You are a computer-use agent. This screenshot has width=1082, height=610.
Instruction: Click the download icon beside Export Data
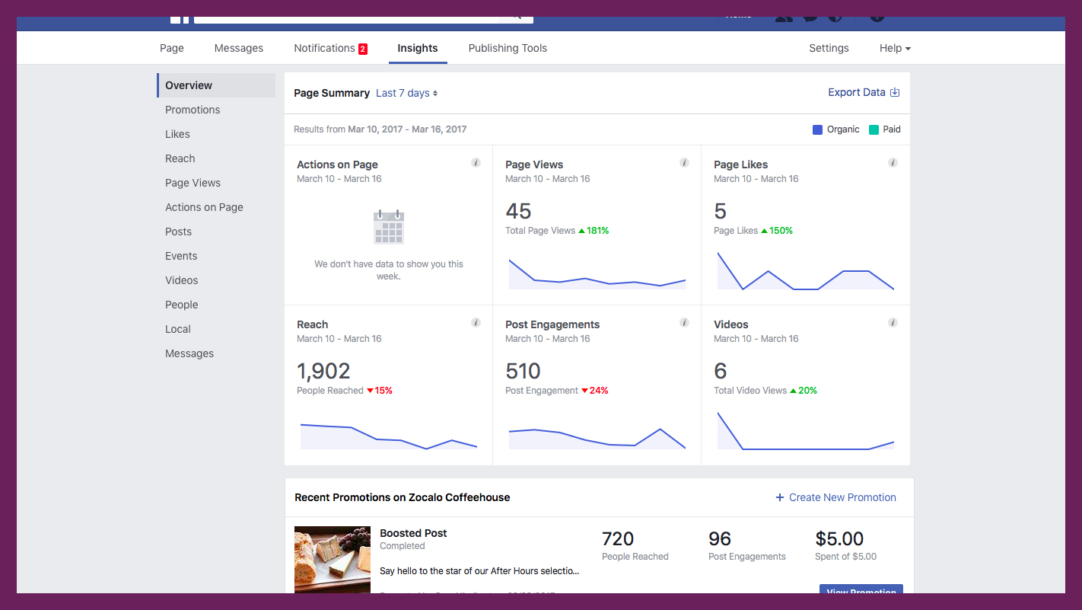point(895,92)
